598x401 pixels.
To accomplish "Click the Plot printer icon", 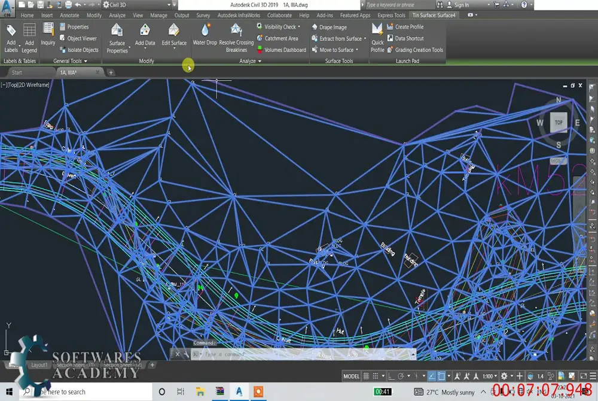I will tap(68, 5).
